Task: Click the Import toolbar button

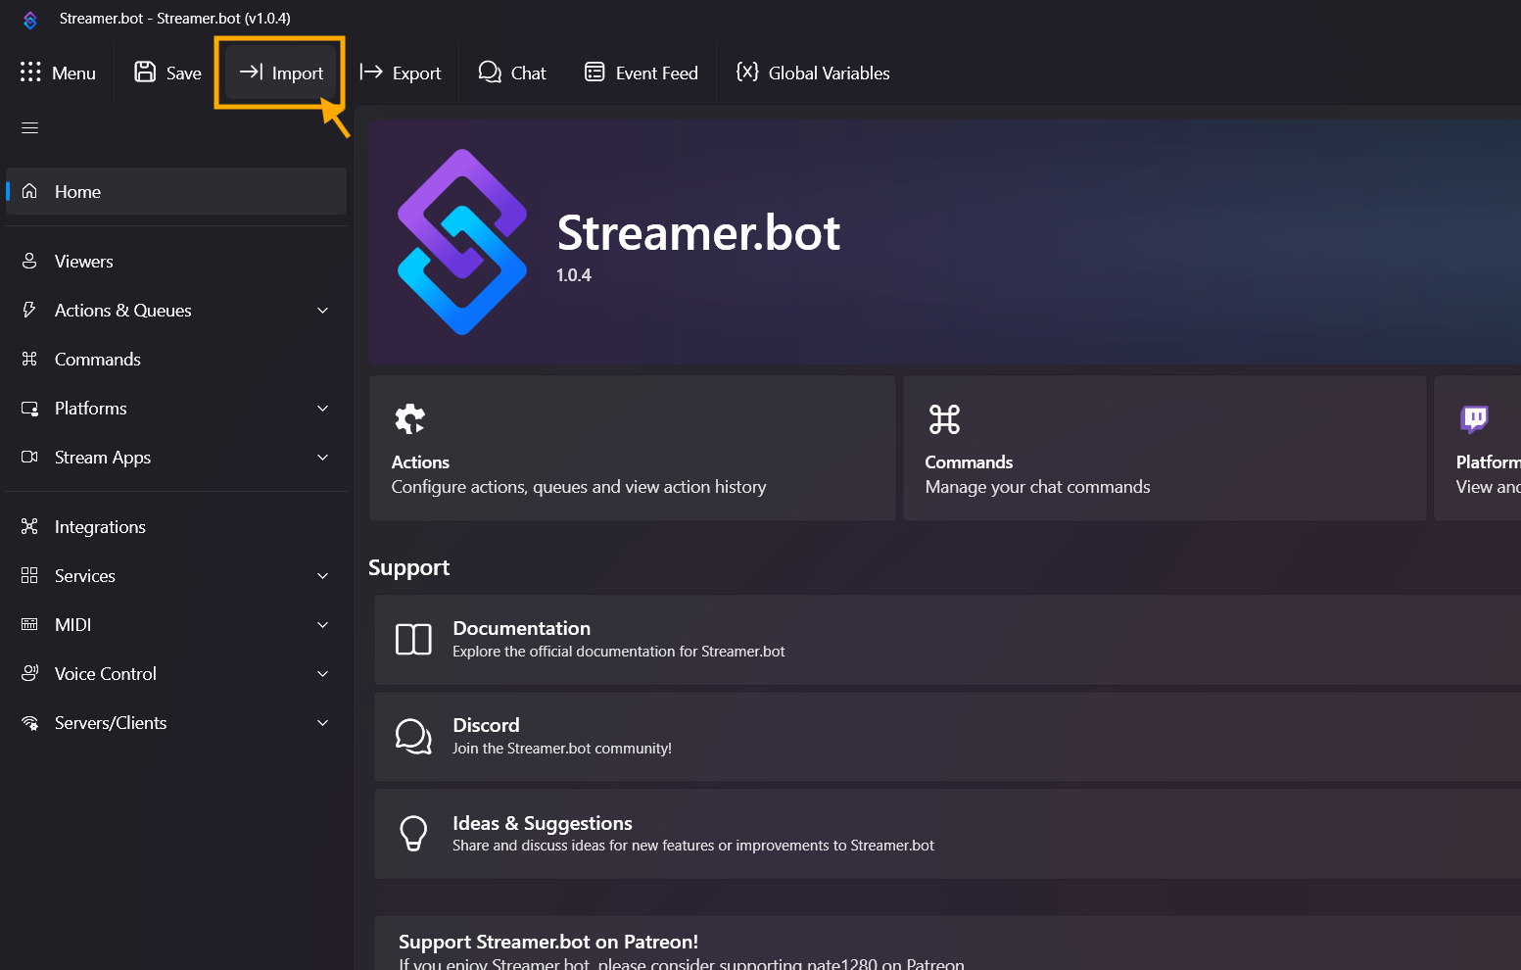Action: (281, 73)
